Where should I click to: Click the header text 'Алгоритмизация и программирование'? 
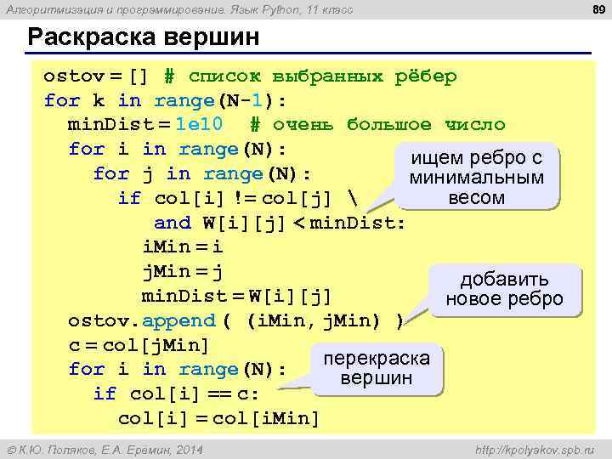116,9
